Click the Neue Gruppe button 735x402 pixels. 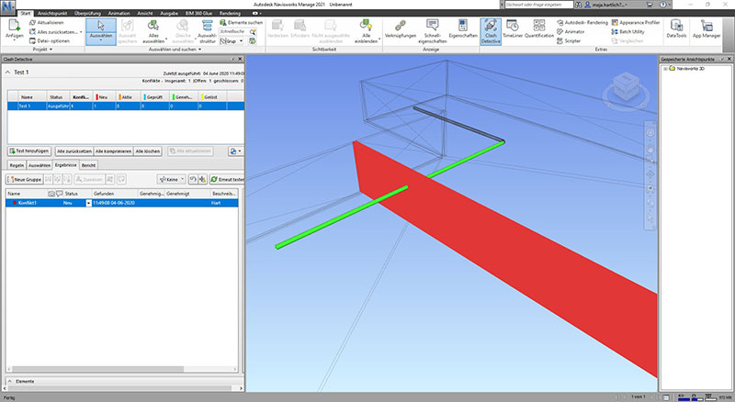25,180
